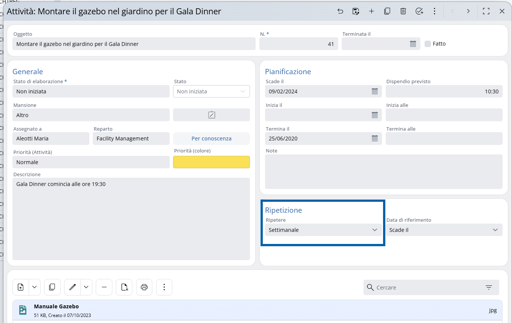Open calendar picker for Scade il
512x323 pixels.
[374, 91]
